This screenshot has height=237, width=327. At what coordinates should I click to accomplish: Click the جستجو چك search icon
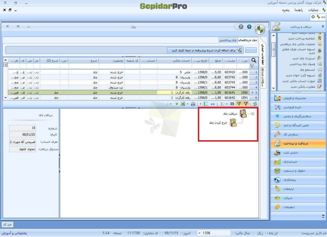point(320,70)
